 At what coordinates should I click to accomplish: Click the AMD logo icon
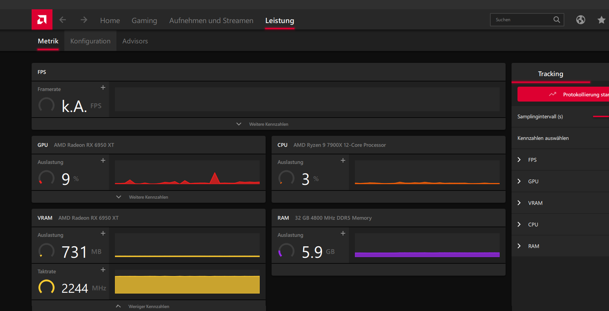pos(42,19)
